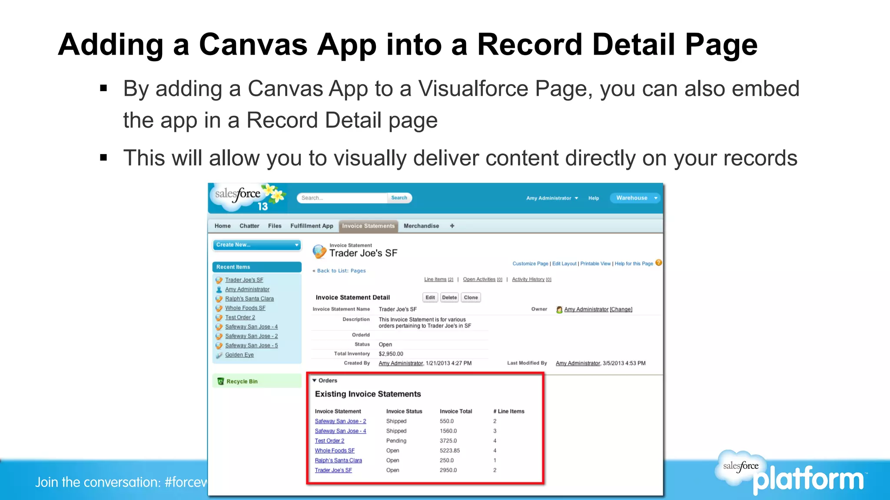Open Safeway San Jose - 2 recent item
Screen dimensions: 890x500
pyautogui.click(x=251, y=336)
